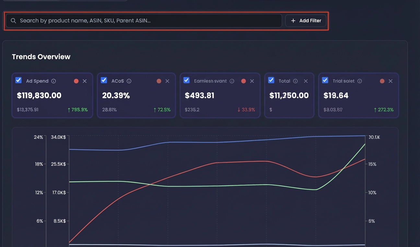Image resolution: width=420 pixels, height=247 pixels.
Task: Remove the Total metric card
Action: click(x=306, y=81)
